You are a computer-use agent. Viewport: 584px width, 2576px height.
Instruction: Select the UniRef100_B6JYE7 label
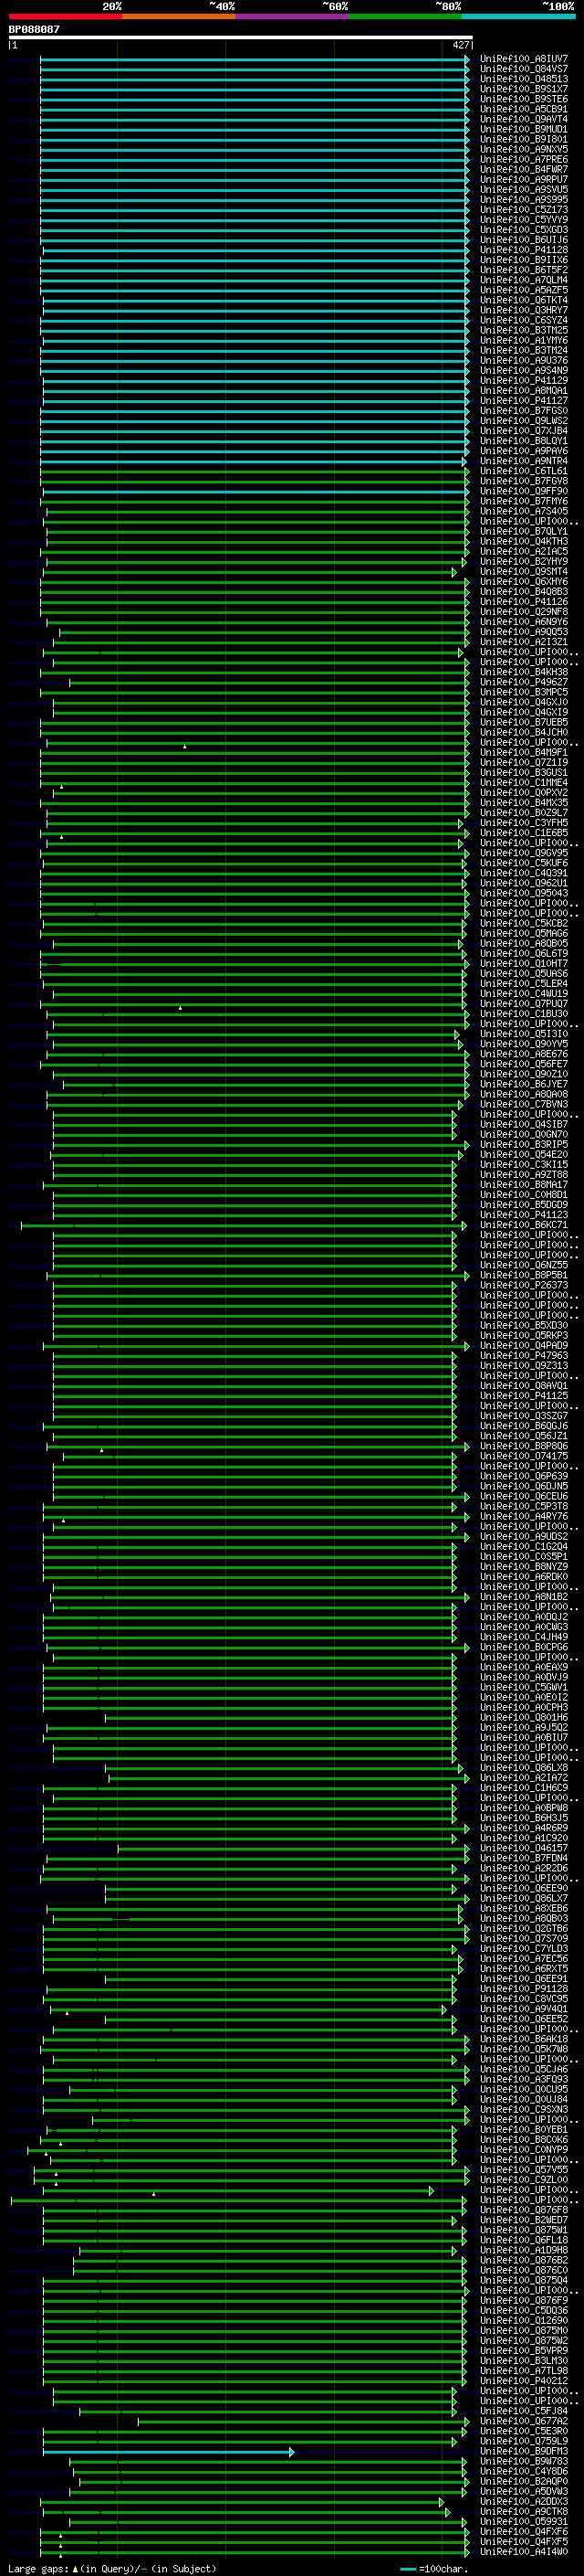coord(523,1084)
